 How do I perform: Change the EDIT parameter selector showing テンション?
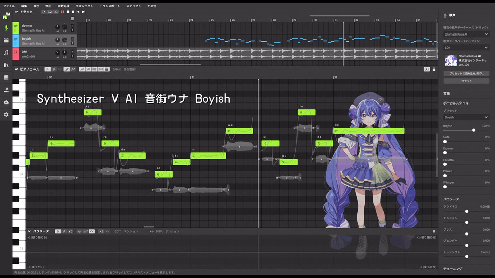[131, 231]
